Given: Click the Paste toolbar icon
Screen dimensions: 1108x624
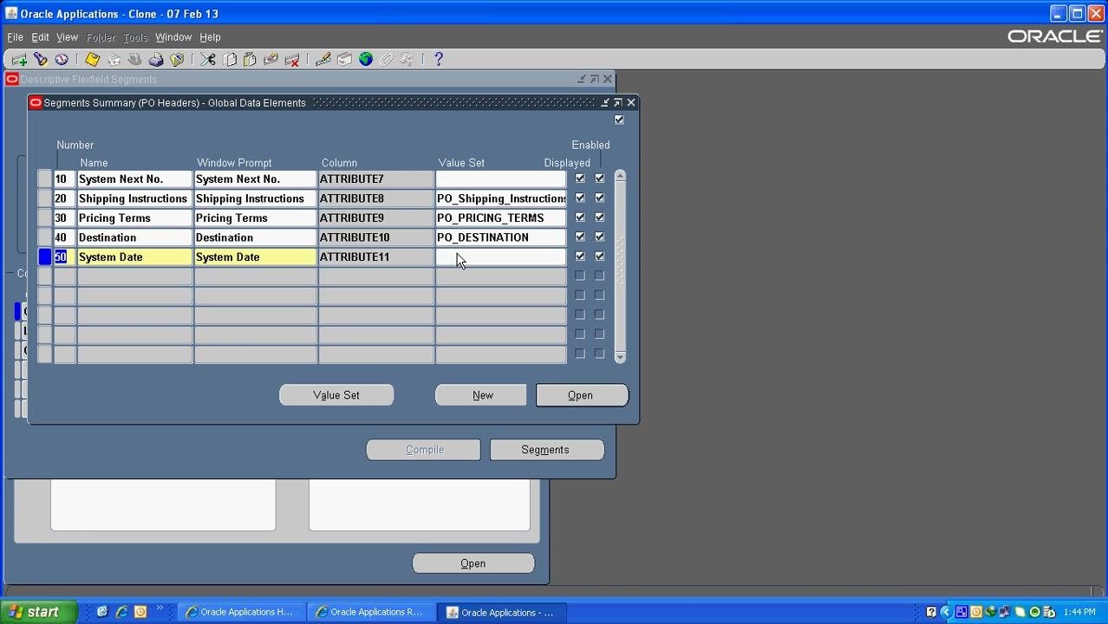Looking at the screenshot, I should tap(250, 60).
